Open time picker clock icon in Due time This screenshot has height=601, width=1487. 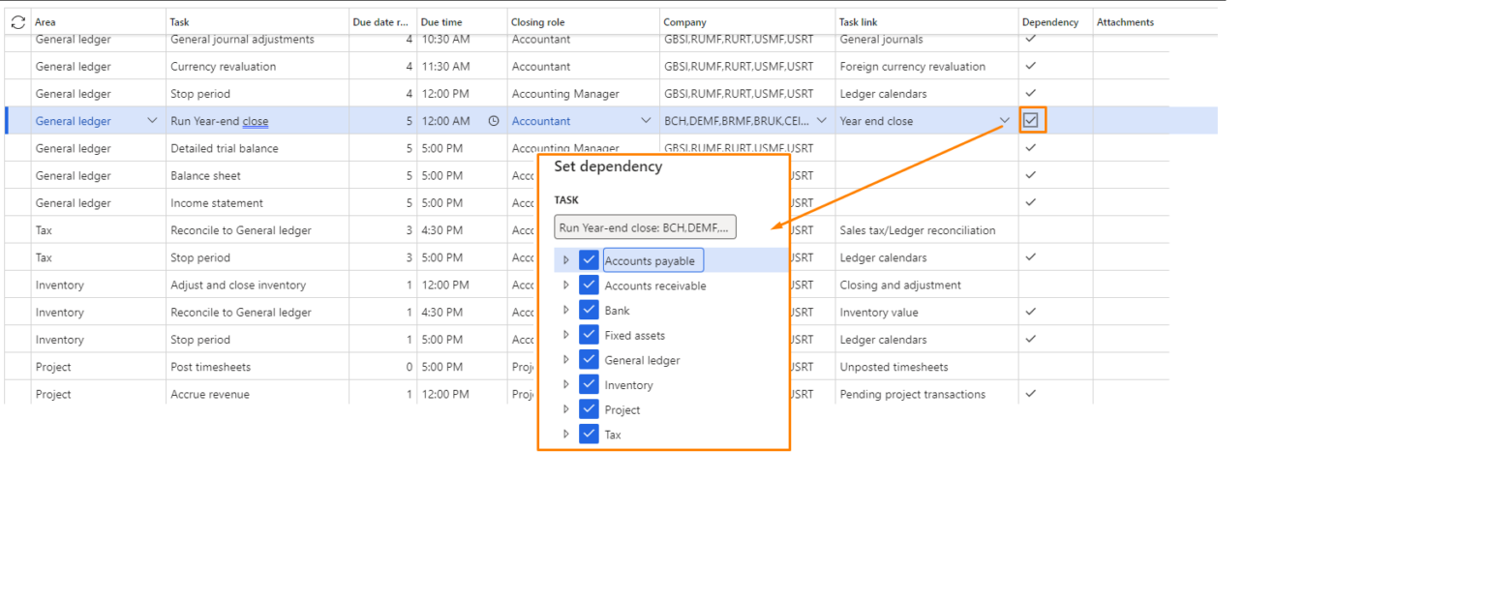494,121
